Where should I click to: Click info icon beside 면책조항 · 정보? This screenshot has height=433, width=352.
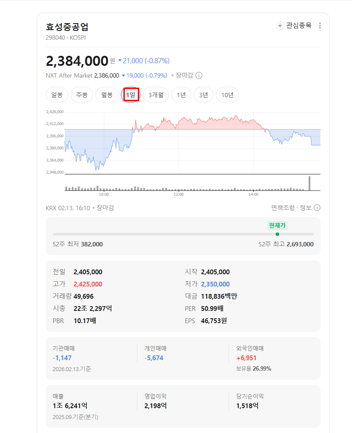point(317,208)
